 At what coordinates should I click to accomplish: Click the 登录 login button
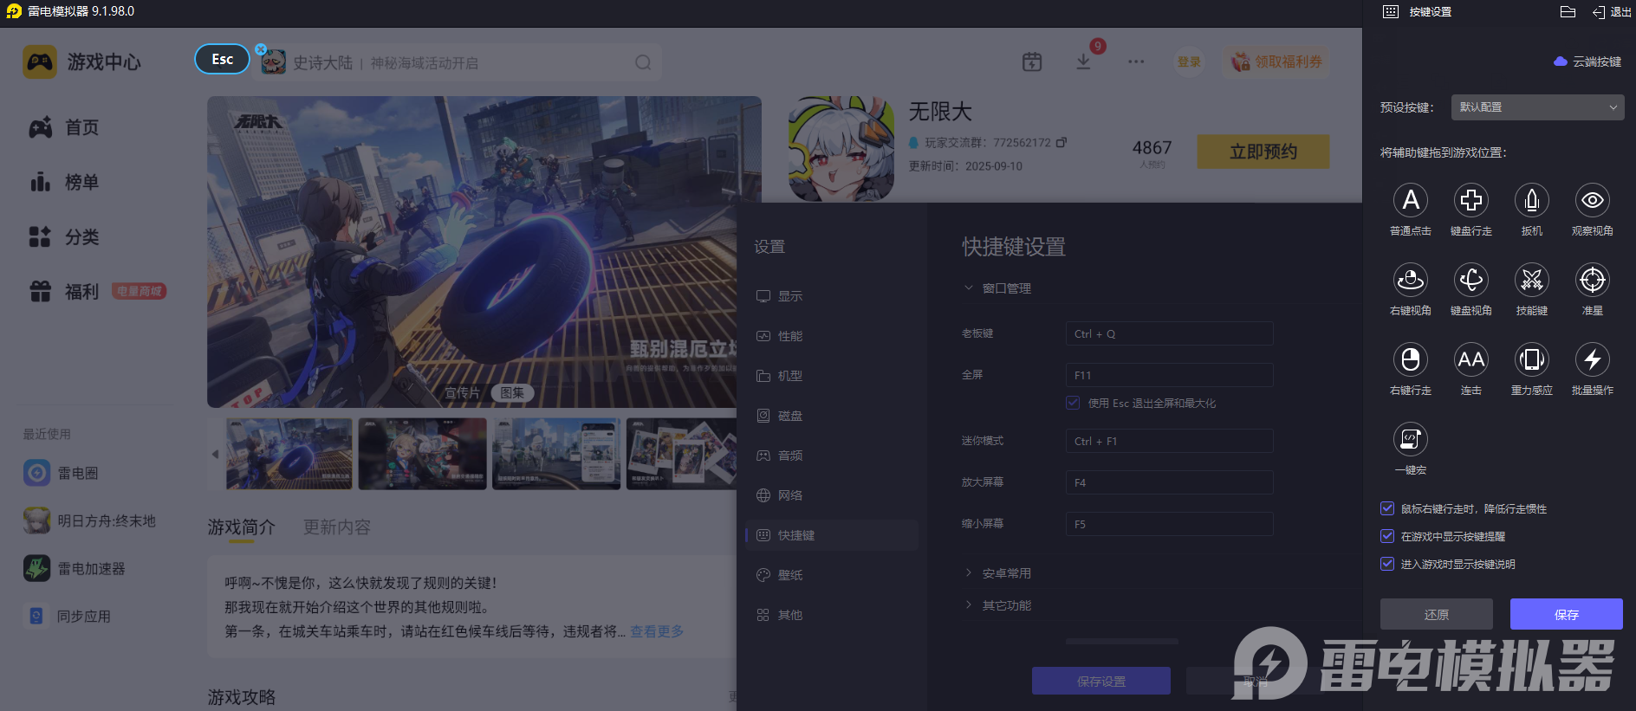(x=1189, y=62)
